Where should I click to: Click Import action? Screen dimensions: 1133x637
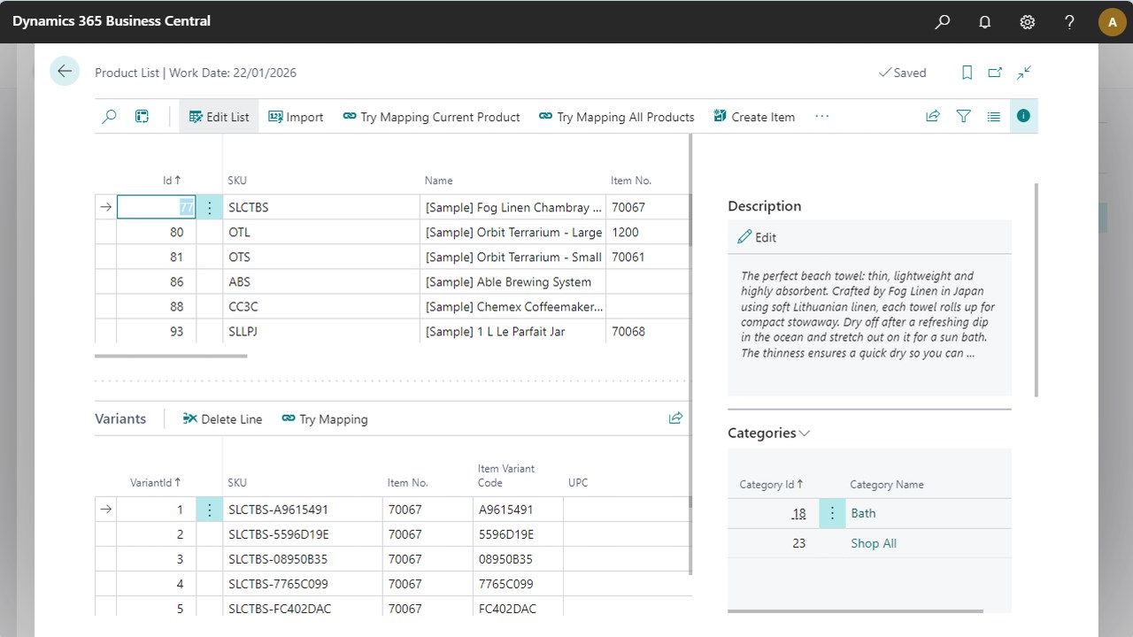(x=296, y=117)
